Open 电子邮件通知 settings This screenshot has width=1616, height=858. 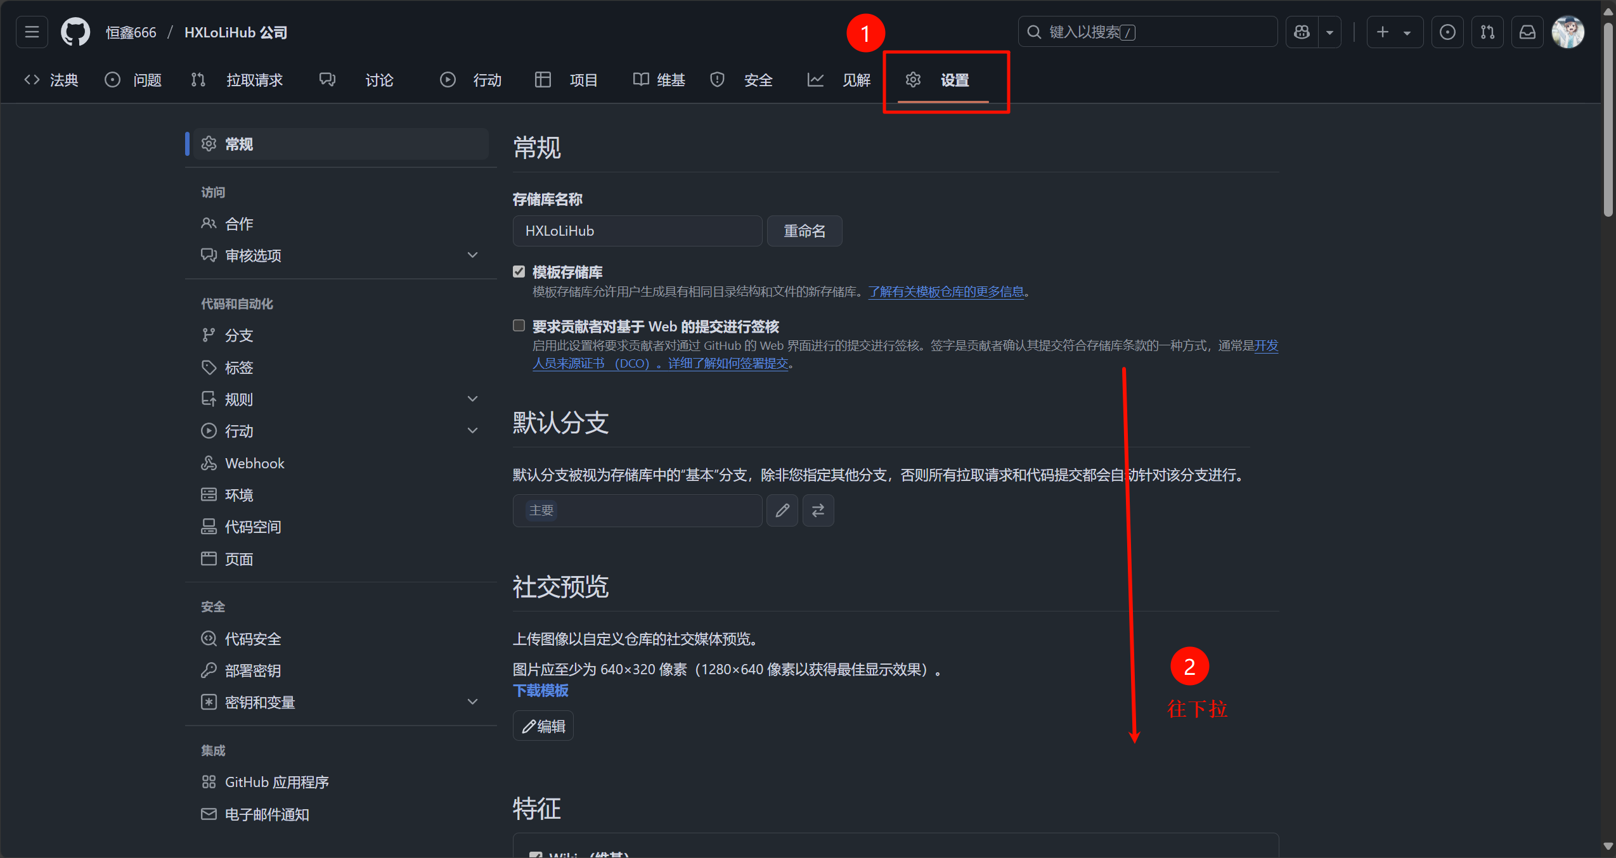click(341, 814)
